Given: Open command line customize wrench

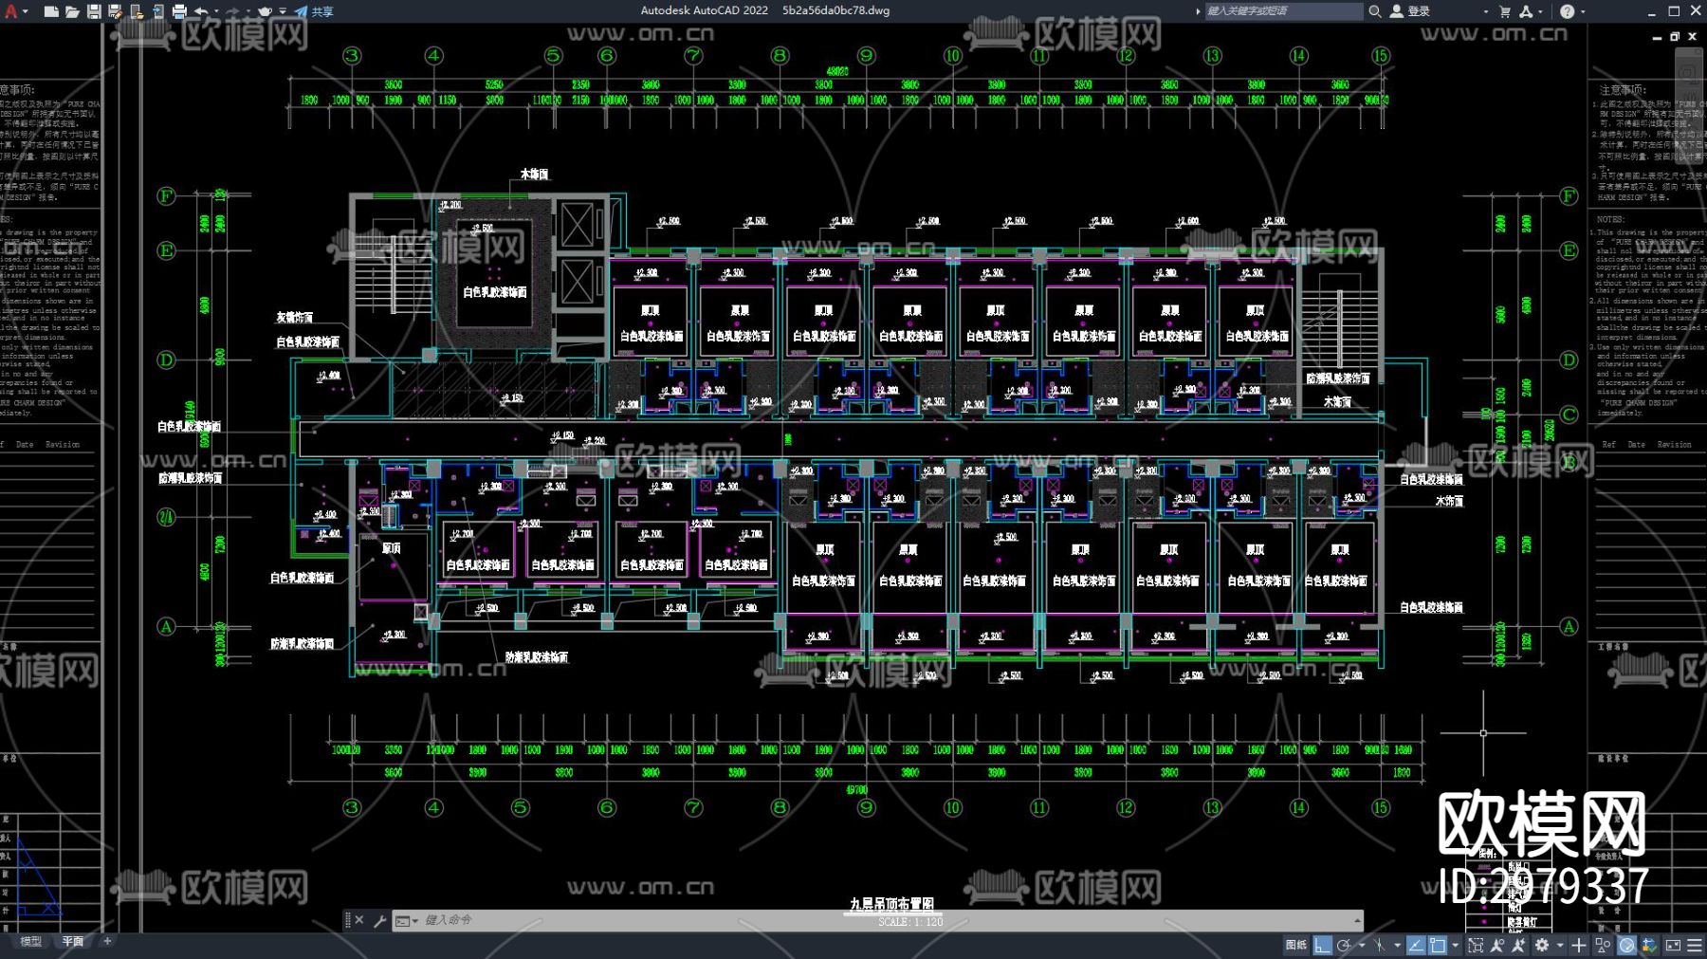Looking at the screenshot, I should pyautogui.click(x=379, y=920).
